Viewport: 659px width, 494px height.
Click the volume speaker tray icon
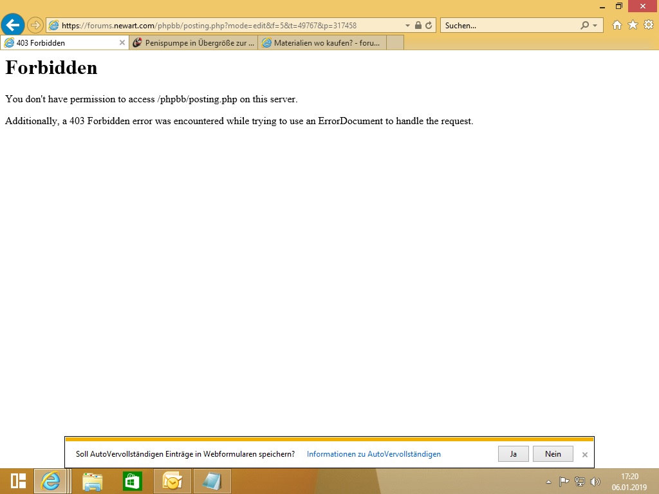coord(595,481)
